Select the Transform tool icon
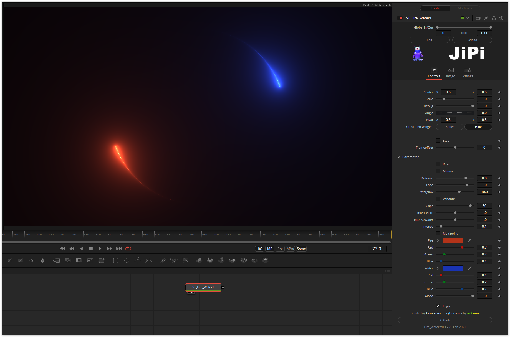The image size is (510, 337). 101,260
